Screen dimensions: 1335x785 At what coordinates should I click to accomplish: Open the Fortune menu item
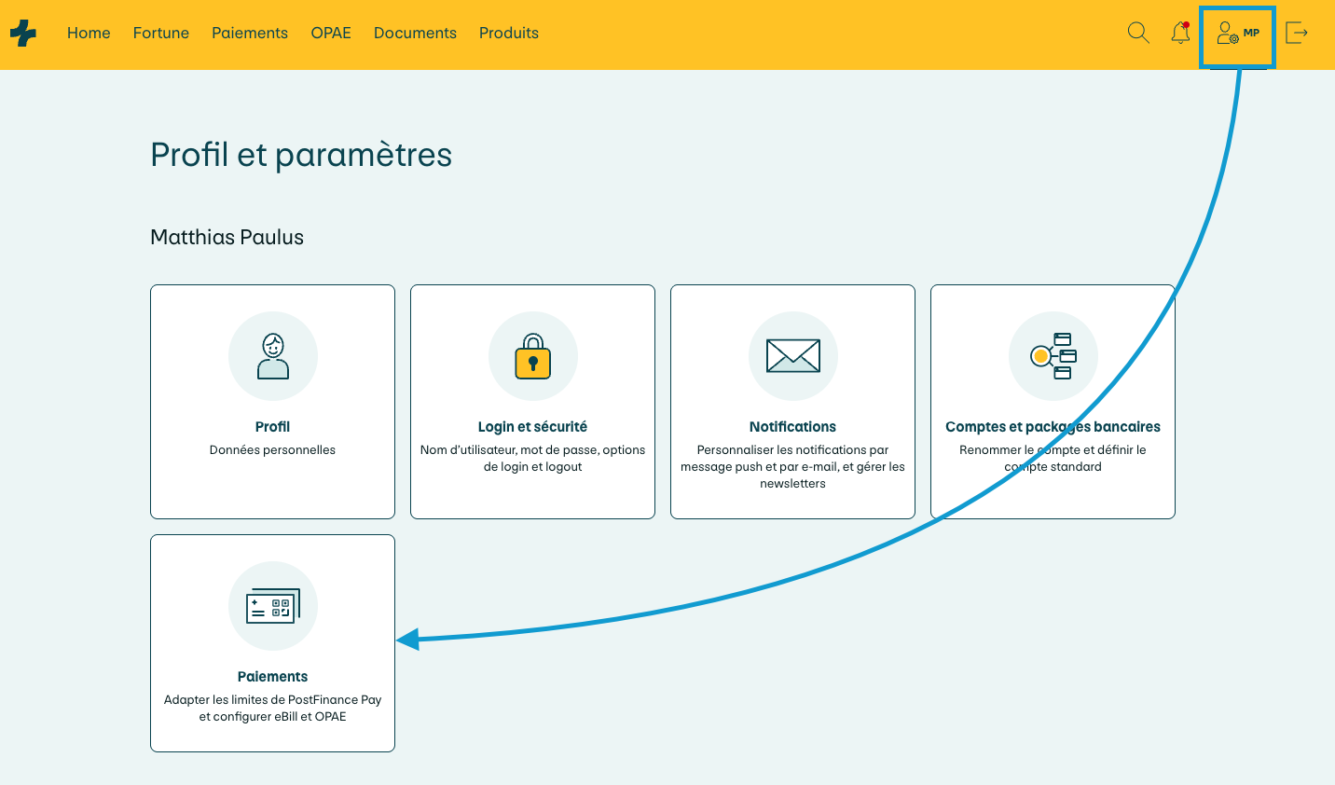pos(160,33)
